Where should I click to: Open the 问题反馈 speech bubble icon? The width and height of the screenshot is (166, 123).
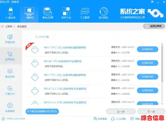132,119
